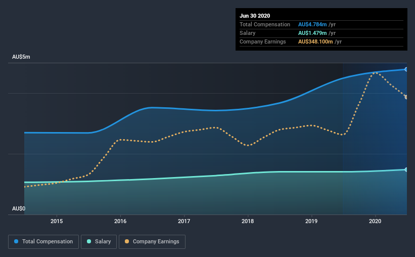Click the Jun 30 2020 tooltip date
The height and width of the screenshot is (257, 415).
click(x=255, y=16)
